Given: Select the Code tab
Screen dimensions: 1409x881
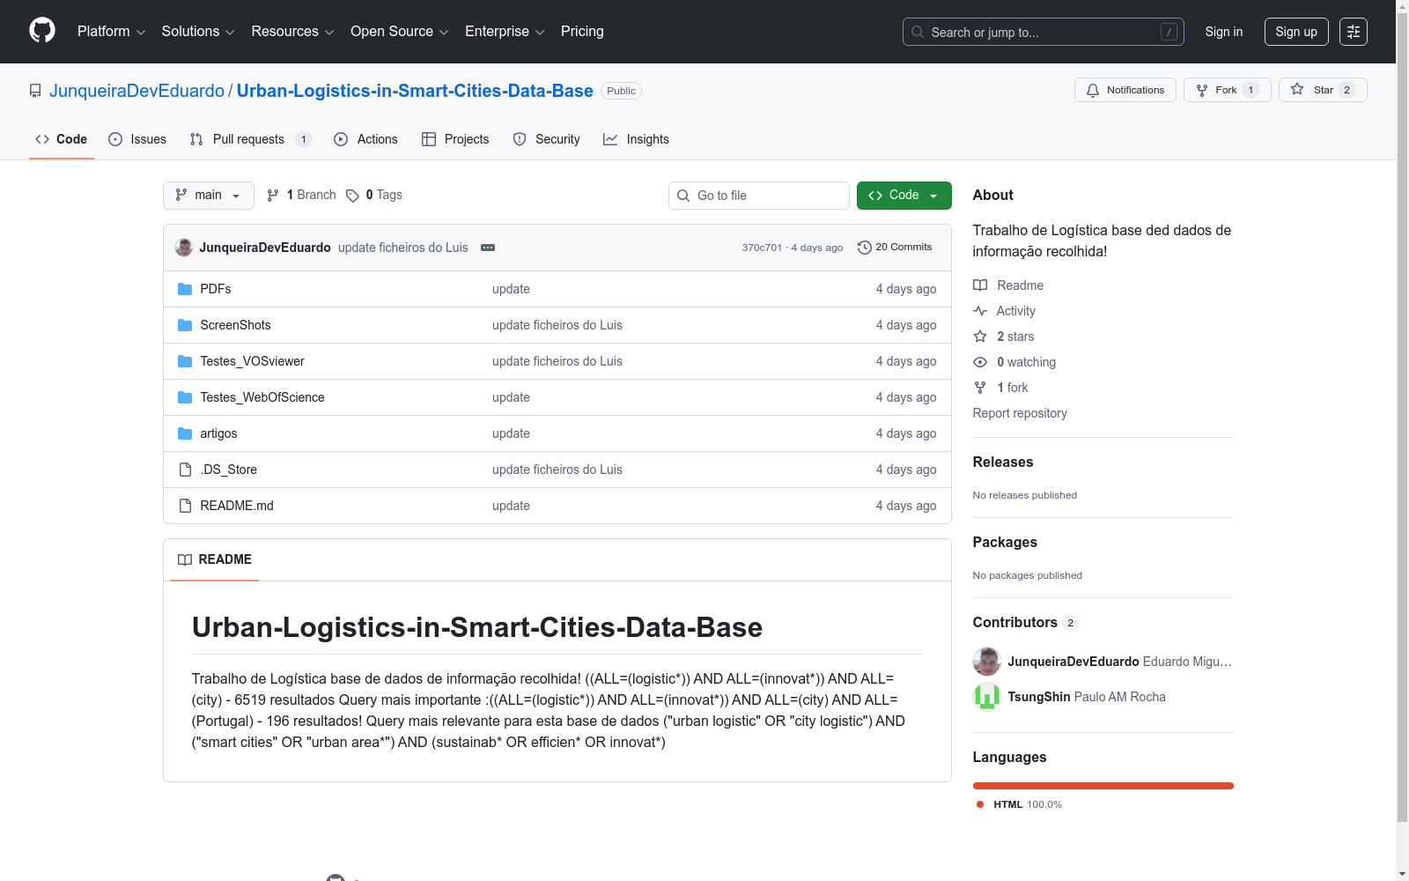Looking at the screenshot, I should (62, 139).
